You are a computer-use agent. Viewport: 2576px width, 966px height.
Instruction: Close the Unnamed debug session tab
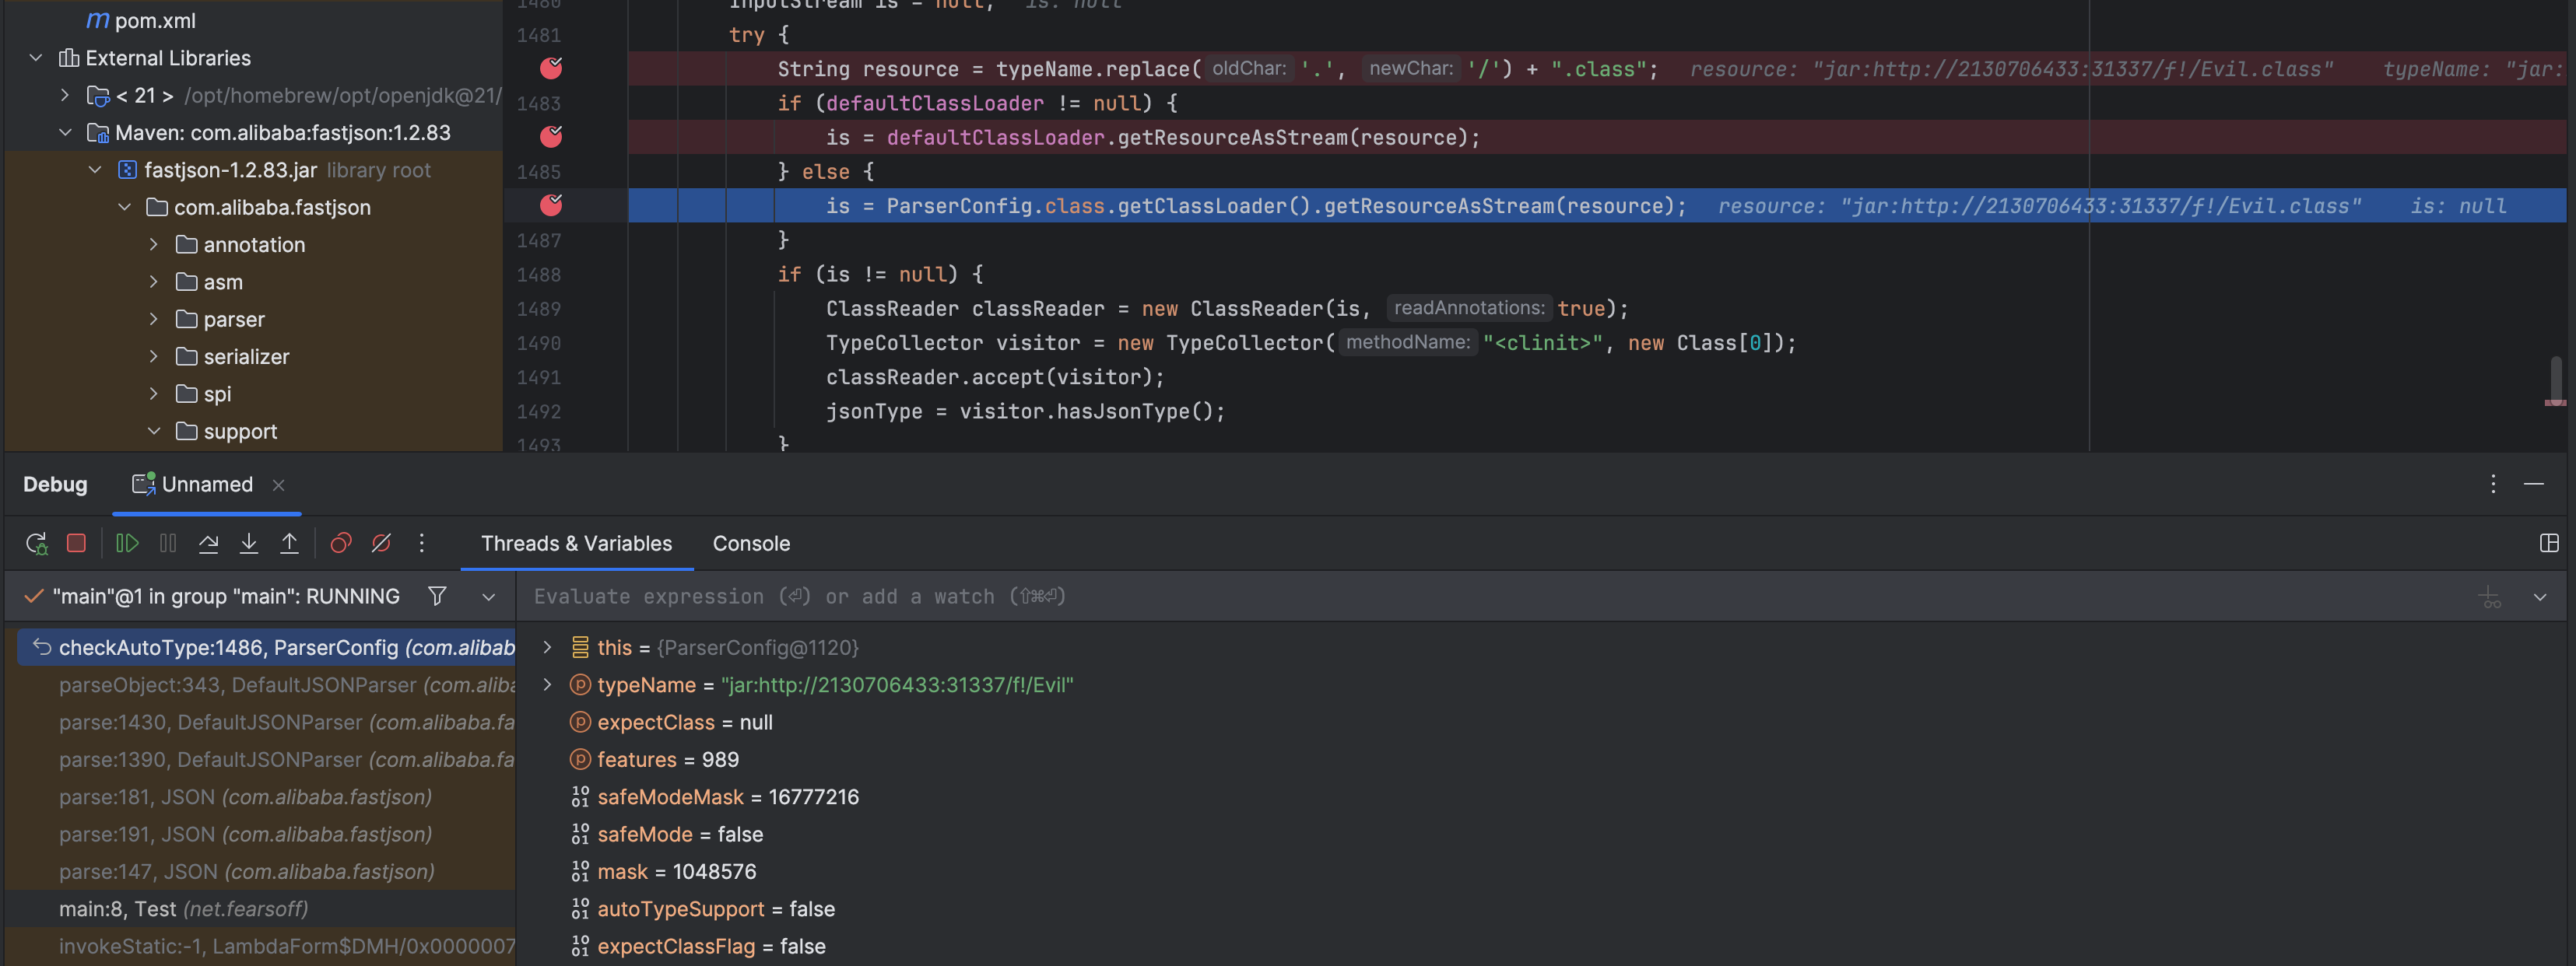click(x=279, y=485)
